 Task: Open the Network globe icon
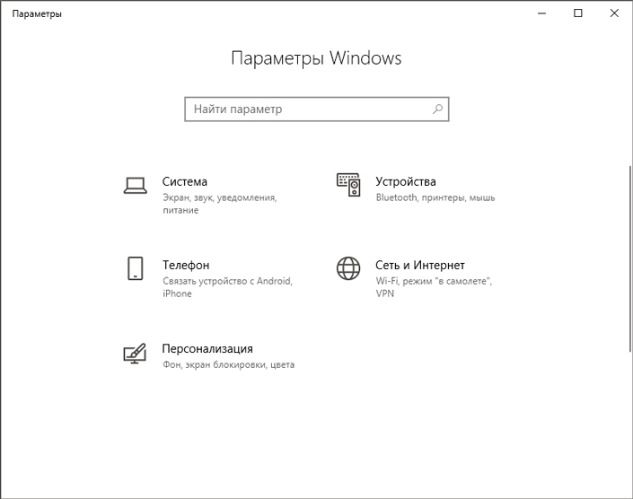coord(348,268)
